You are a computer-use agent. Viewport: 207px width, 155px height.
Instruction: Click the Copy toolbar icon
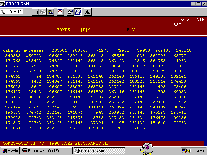(x=43, y=12)
